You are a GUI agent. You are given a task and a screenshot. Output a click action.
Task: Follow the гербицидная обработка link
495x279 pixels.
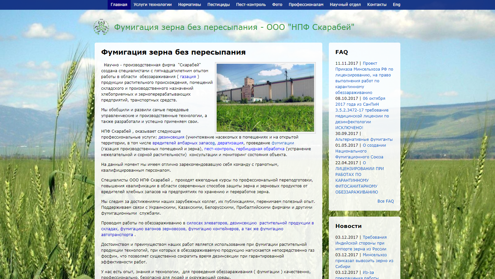tap(260, 149)
